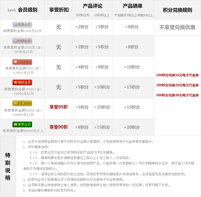The height and width of the screenshot is (197, 201).
Task: Select the 产品晒单 header
Action: 133,6
